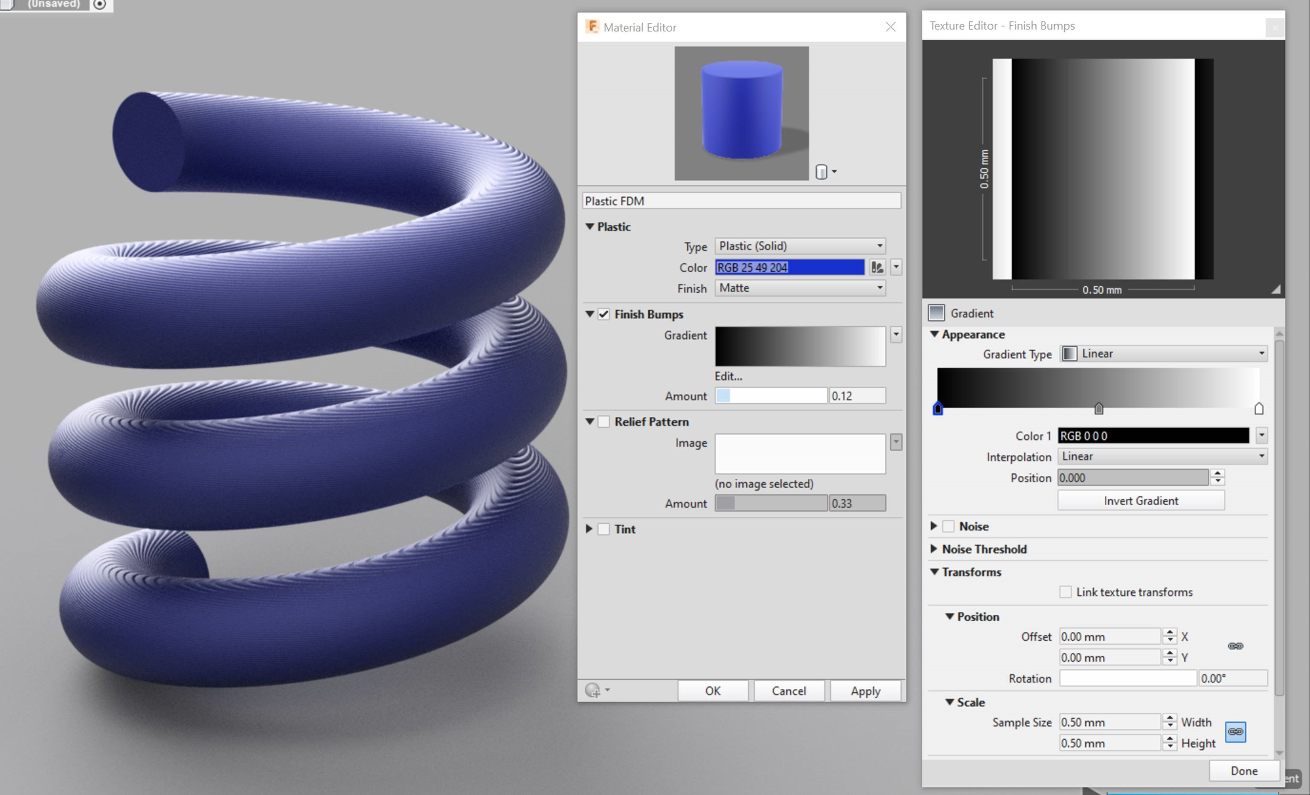
Task: Click the color picker icon beside Color field
Action: coord(877,267)
